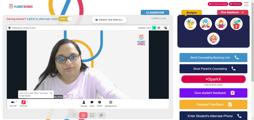Unmute the microphone
The image size is (254, 120).
tap(23, 104)
